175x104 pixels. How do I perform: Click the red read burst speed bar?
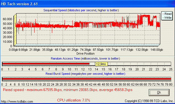[86, 79]
